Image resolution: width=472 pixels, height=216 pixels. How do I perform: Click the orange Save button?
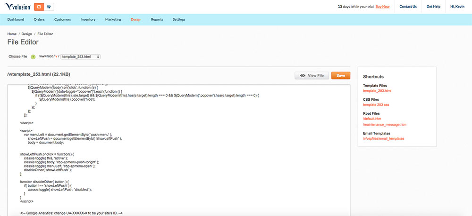coord(341,76)
